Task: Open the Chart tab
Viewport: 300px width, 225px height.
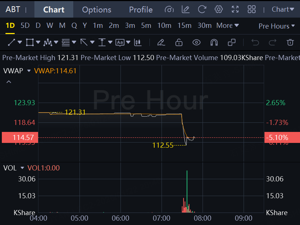Action: pyautogui.click(x=54, y=10)
